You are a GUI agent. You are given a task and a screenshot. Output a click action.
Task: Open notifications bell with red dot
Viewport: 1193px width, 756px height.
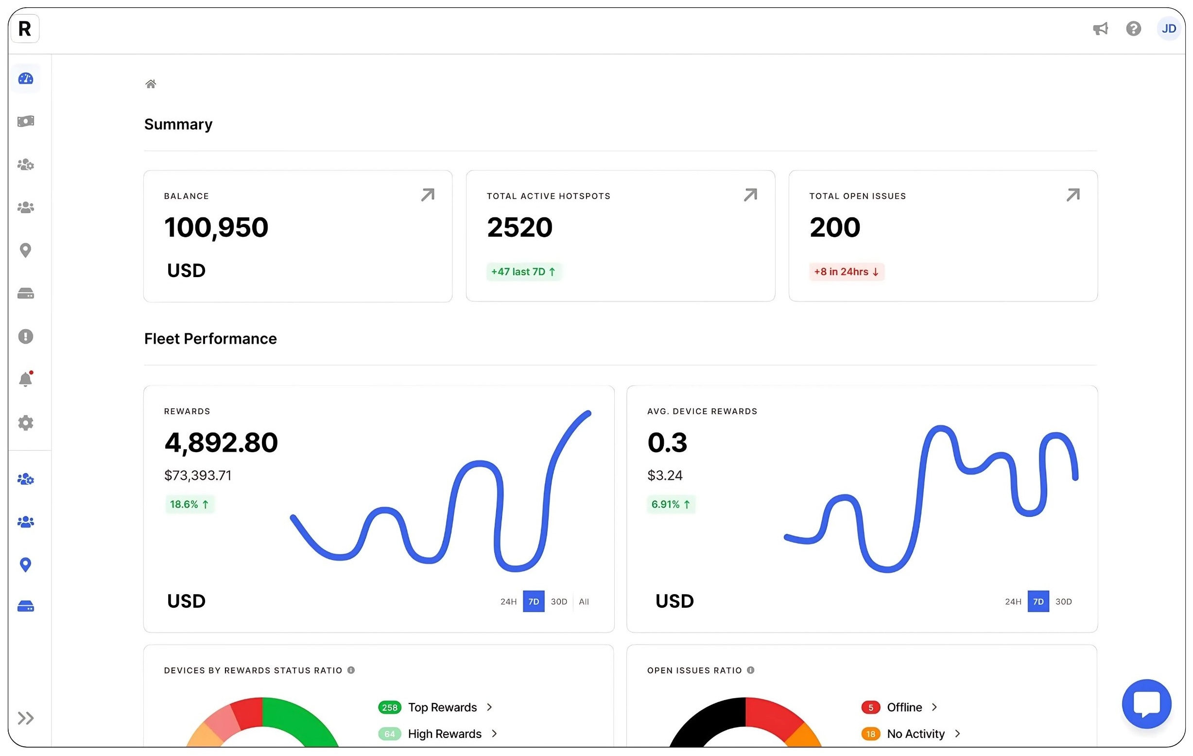pyautogui.click(x=25, y=379)
